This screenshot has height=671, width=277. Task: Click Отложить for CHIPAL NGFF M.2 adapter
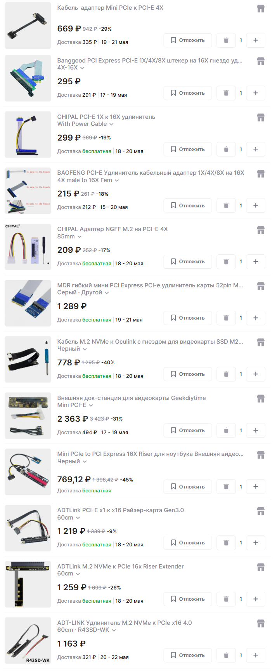coord(188,262)
